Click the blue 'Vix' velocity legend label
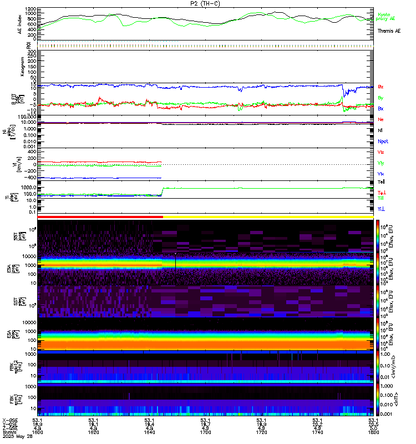Screen dimensions: 416x444 381,174
